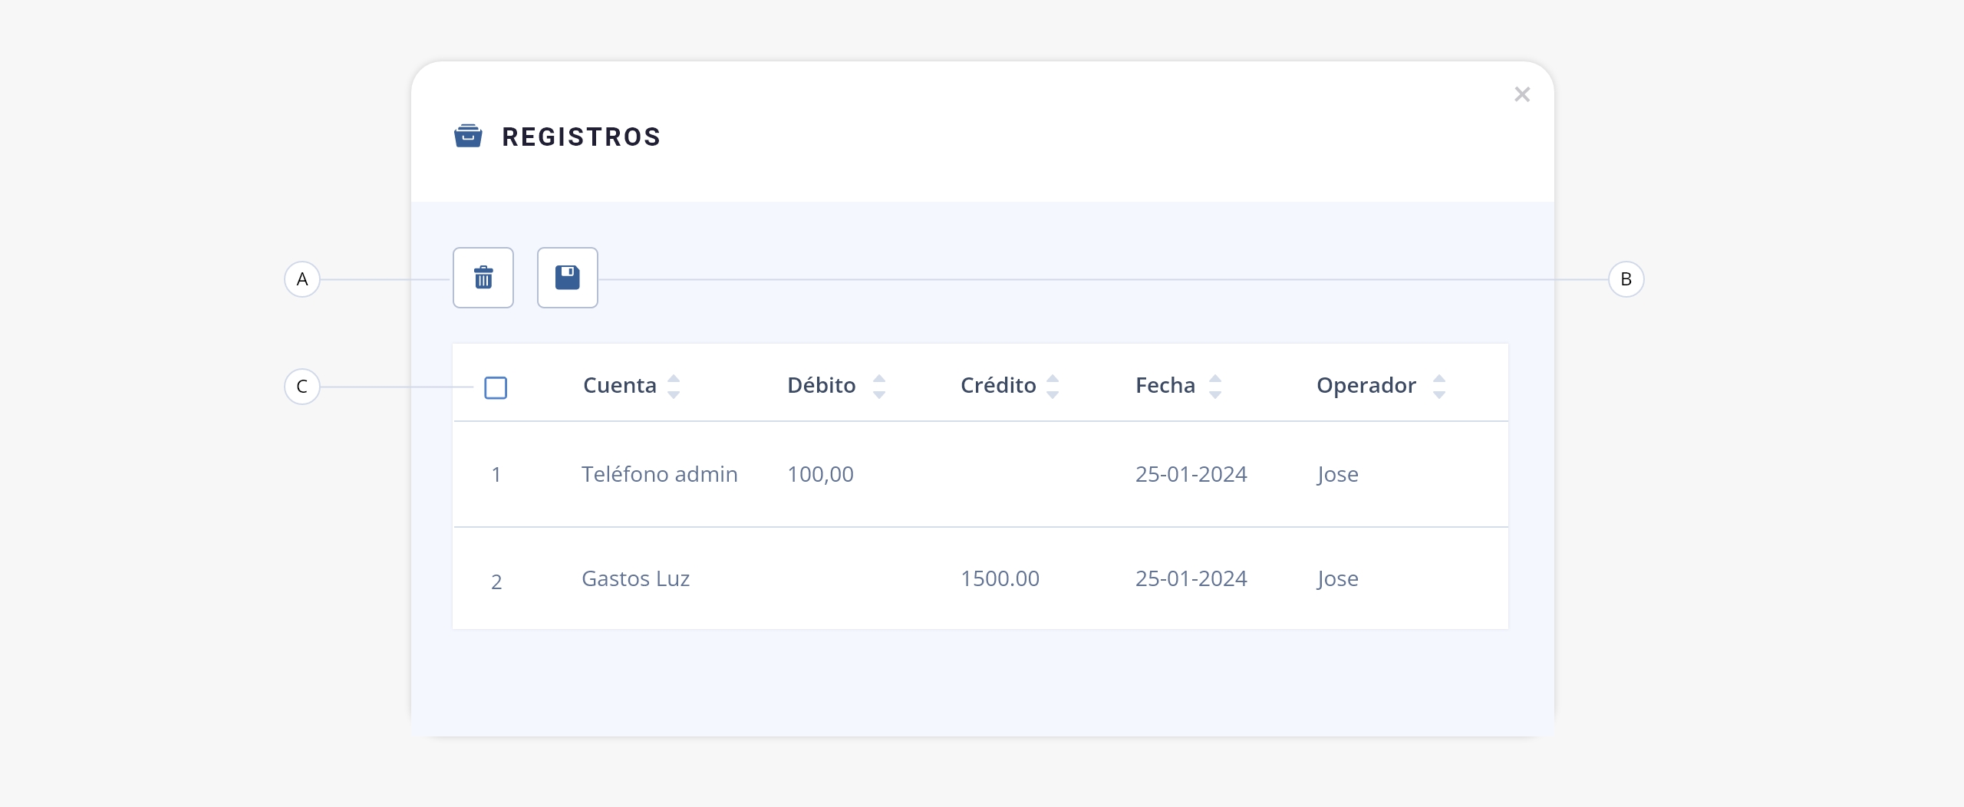Toggle the select-all checkbox in table header

(x=496, y=387)
